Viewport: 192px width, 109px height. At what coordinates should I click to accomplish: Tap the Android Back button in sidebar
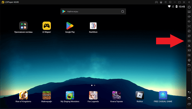[x=189, y=92]
